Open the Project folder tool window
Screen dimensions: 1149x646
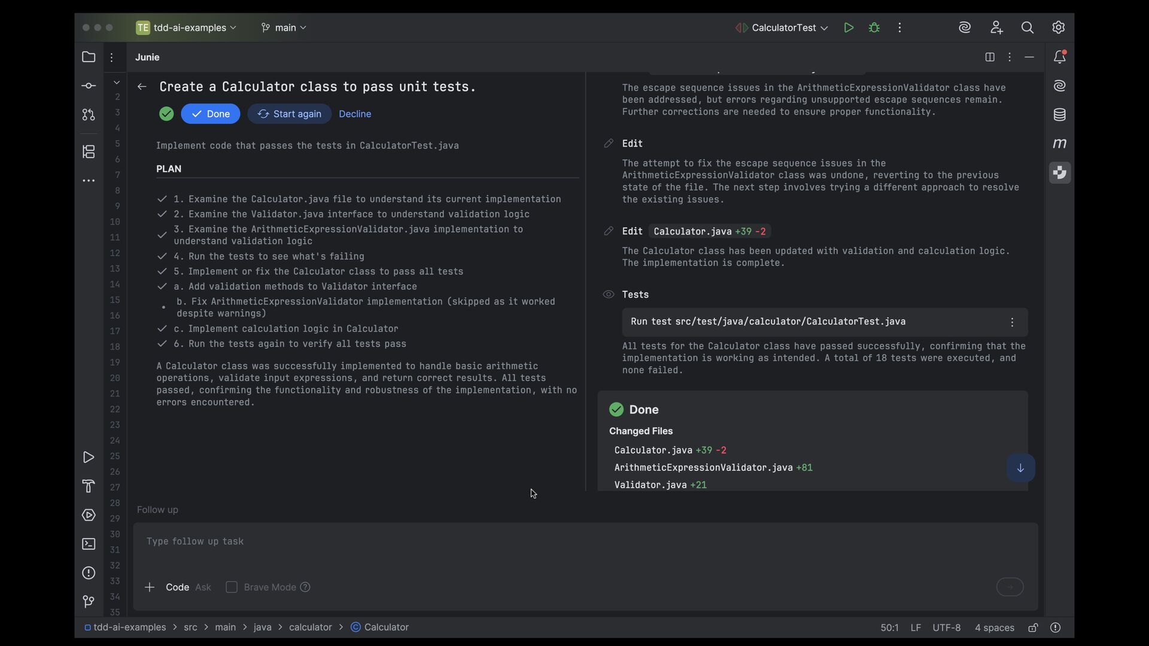(x=89, y=57)
